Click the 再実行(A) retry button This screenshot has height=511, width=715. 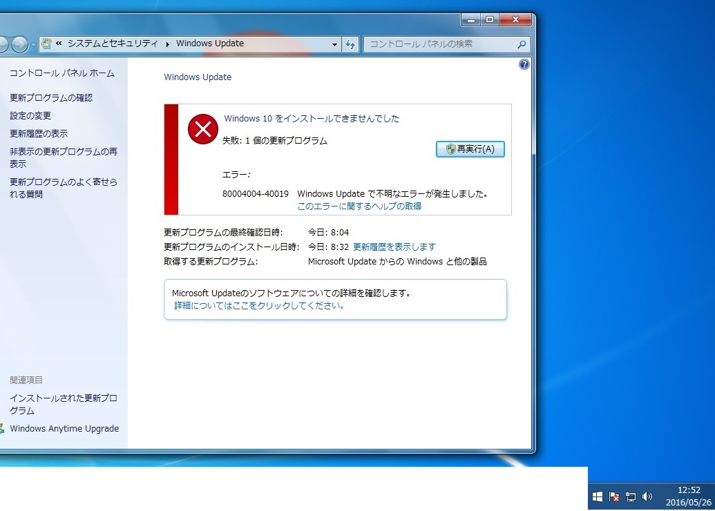[x=470, y=149]
